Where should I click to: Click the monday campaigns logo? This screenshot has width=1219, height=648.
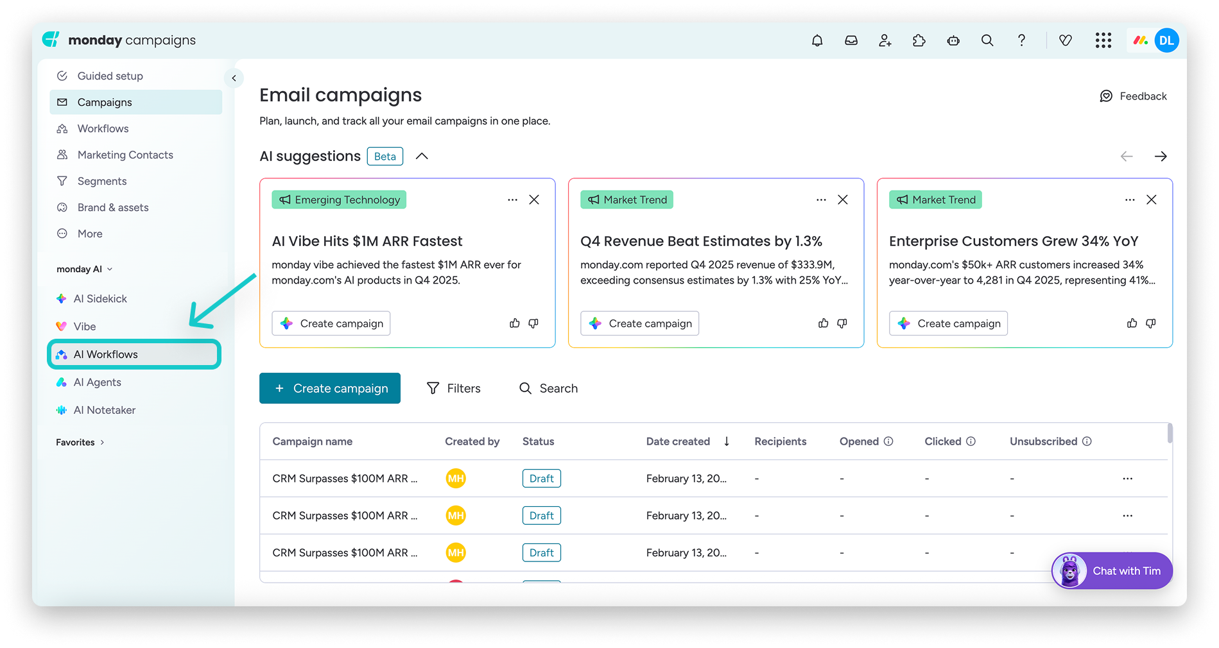pyautogui.click(x=119, y=40)
